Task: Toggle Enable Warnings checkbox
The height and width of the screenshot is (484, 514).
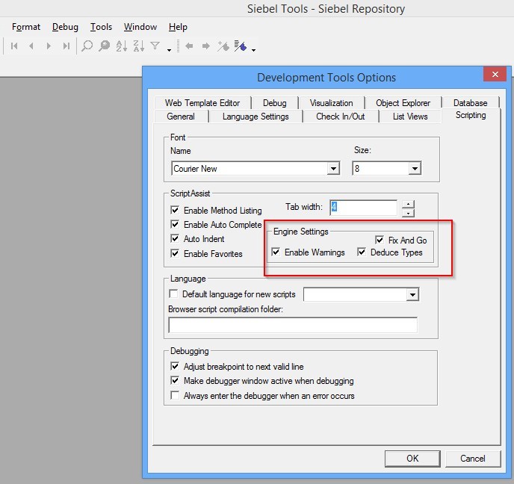Action: [276, 252]
